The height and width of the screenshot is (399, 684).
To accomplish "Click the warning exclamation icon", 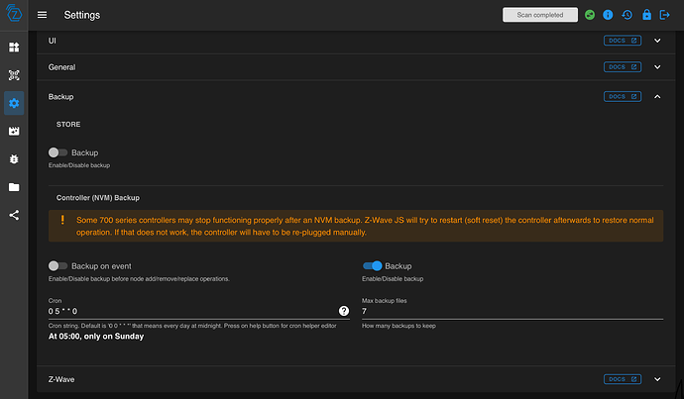I will click(x=62, y=220).
